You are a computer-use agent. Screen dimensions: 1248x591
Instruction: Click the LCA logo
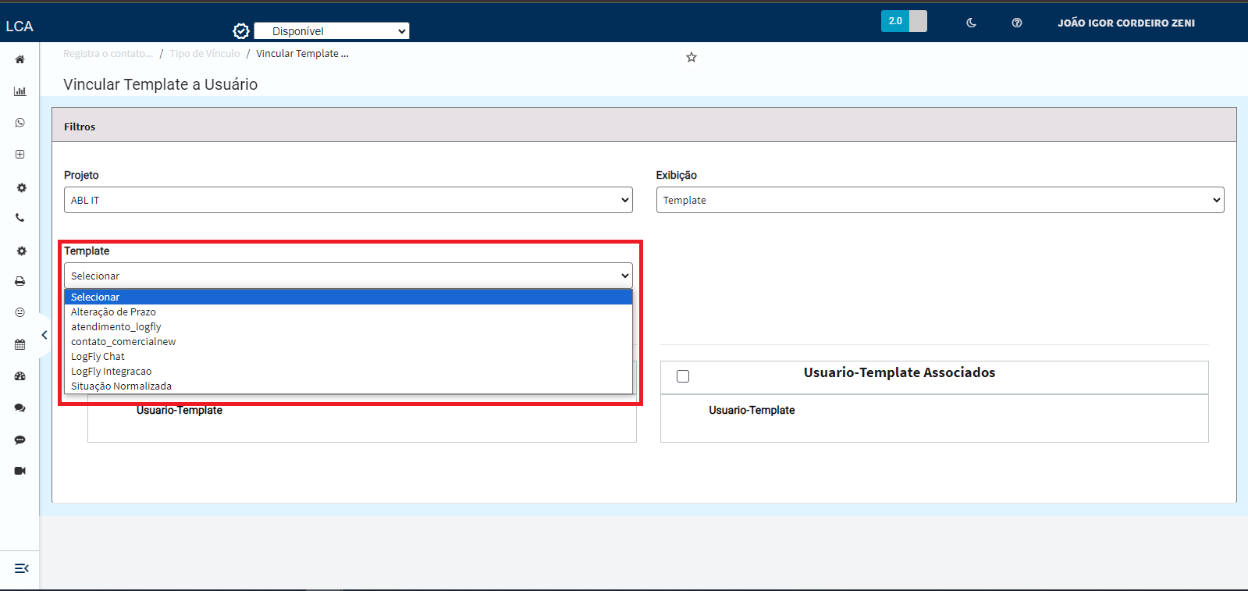20,27
